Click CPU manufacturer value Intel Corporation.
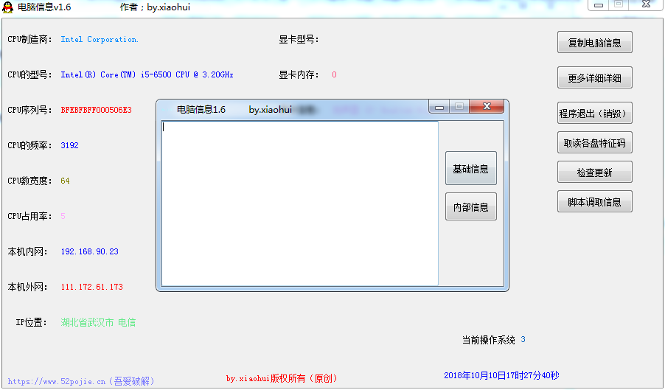 coord(100,39)
